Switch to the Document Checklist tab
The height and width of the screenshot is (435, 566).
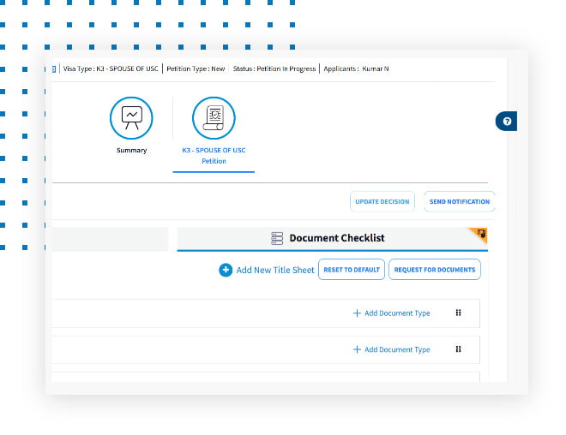[x=336, y=238]
